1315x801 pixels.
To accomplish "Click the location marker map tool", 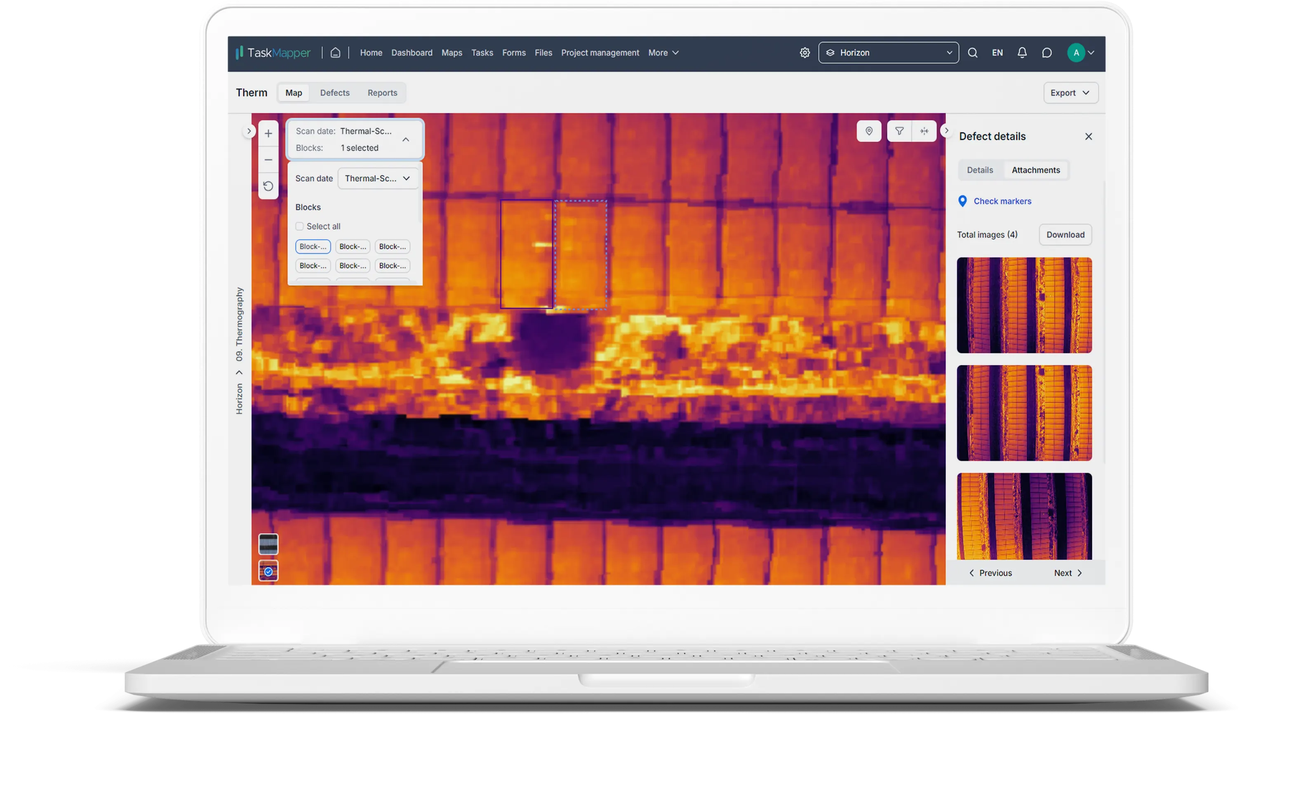I will [x=868, y=131].
